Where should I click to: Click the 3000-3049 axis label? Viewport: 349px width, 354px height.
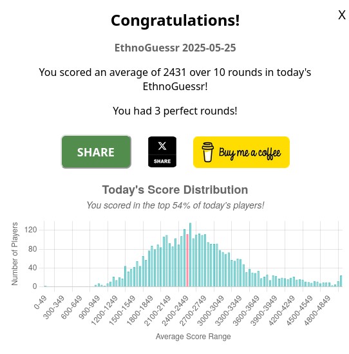[211, 311]
